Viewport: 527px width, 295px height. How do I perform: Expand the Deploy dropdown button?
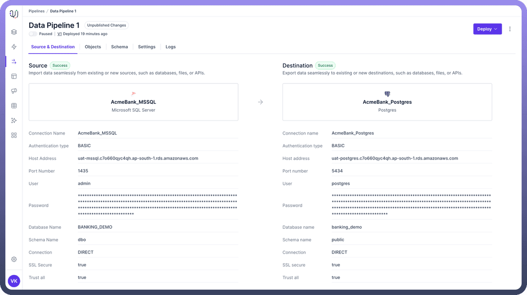487,29
